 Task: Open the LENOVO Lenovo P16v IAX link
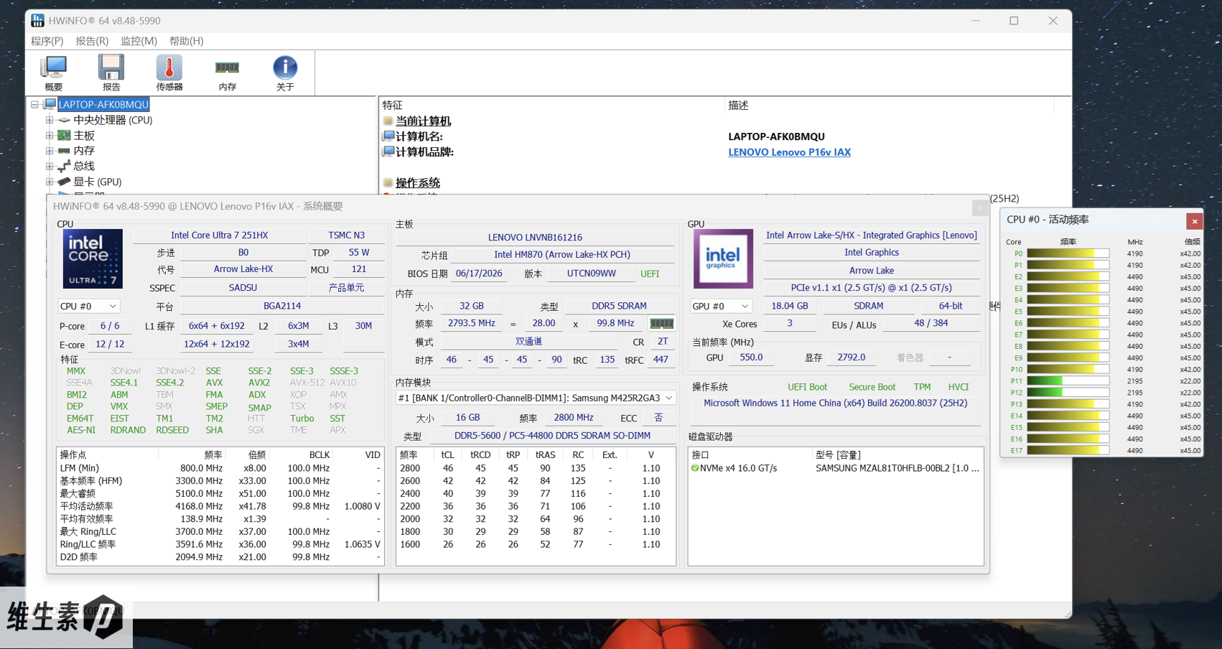[x=789, y=152]
